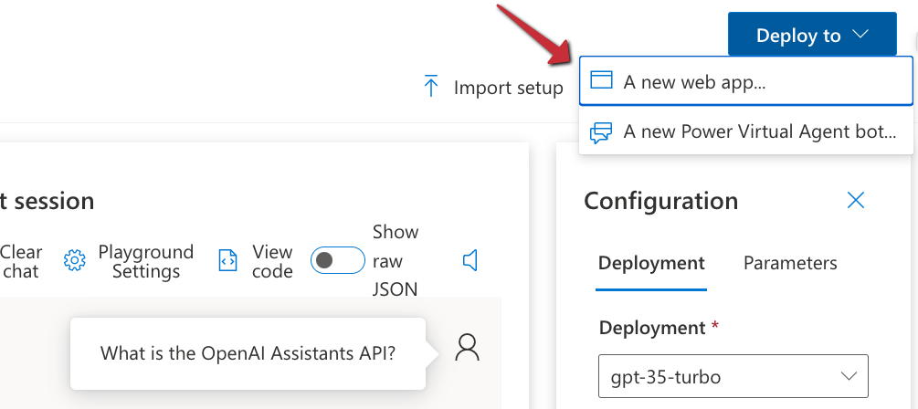Screen dimensions: 918x409
Task: Toggle the Show raw JSON switch
Action: 333,261
